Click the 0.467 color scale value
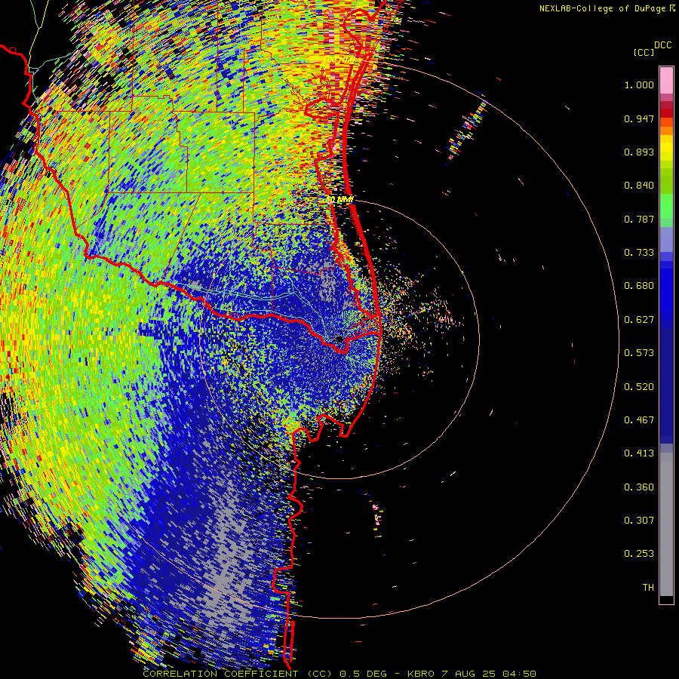 pyautogui.click(x=639, y=420)
